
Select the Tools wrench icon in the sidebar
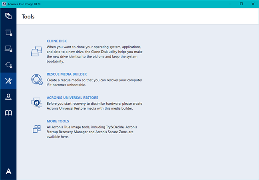coord(8,81)
